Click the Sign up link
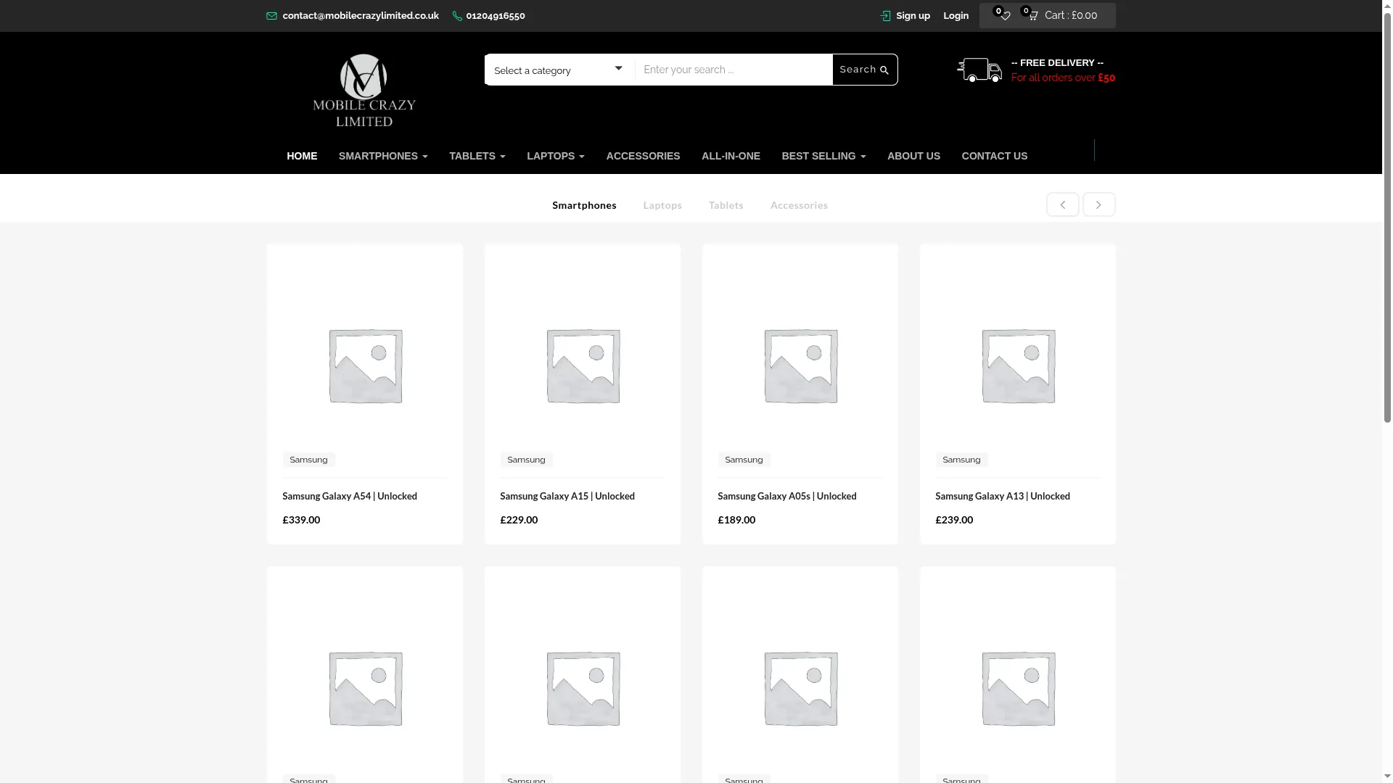 (913, 16)
